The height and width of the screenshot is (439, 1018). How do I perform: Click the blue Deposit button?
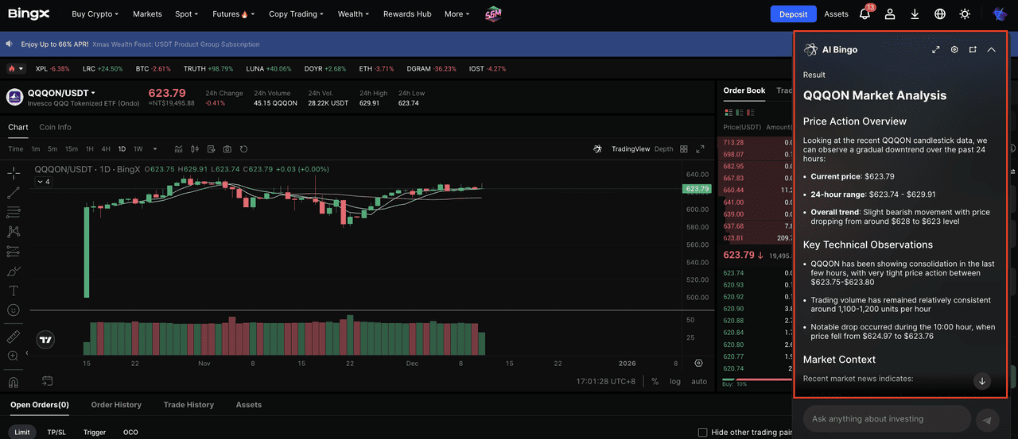pyautogui.click(x=793, y=14)
